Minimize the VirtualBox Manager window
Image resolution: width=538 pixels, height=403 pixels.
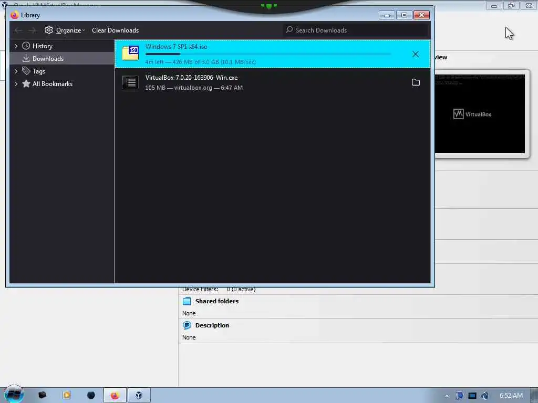click(494, 5)
